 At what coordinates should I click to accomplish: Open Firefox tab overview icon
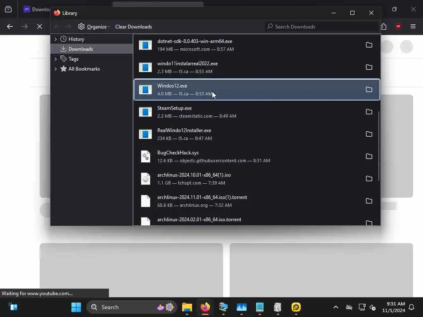8,9
